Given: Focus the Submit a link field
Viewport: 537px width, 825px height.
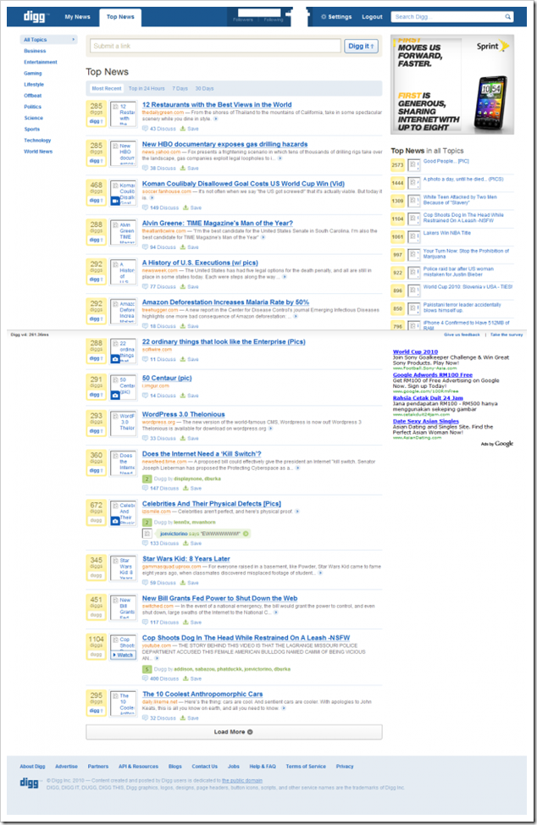Looking at the screenshot, I should pos(215,47).
